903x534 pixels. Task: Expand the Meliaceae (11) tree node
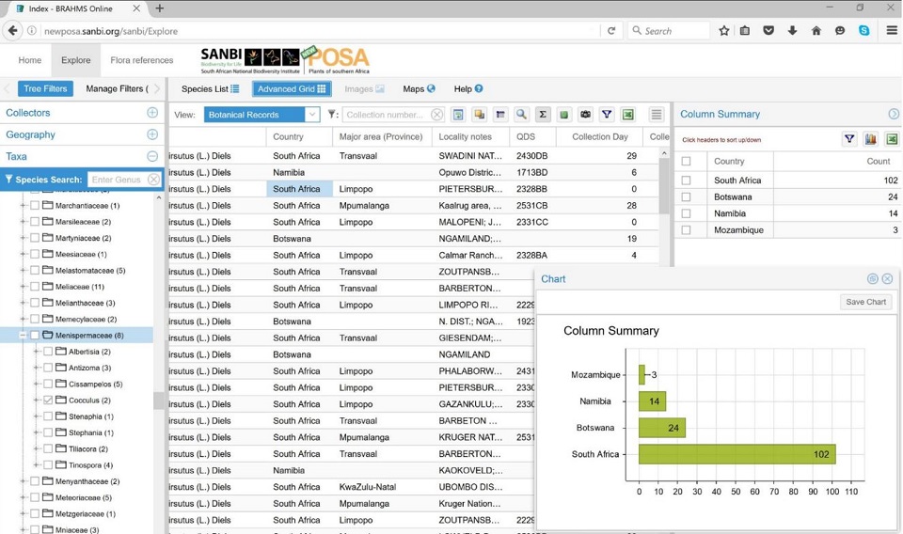23,286
